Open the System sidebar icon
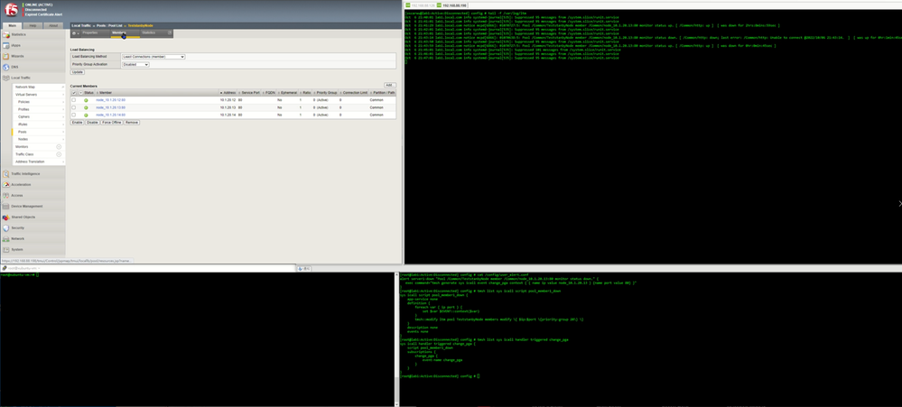 pyautogui.click(x=5, y=249)
